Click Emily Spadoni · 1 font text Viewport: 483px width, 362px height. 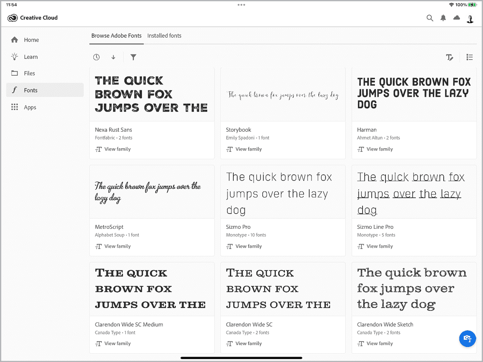[x=248, y=138]
